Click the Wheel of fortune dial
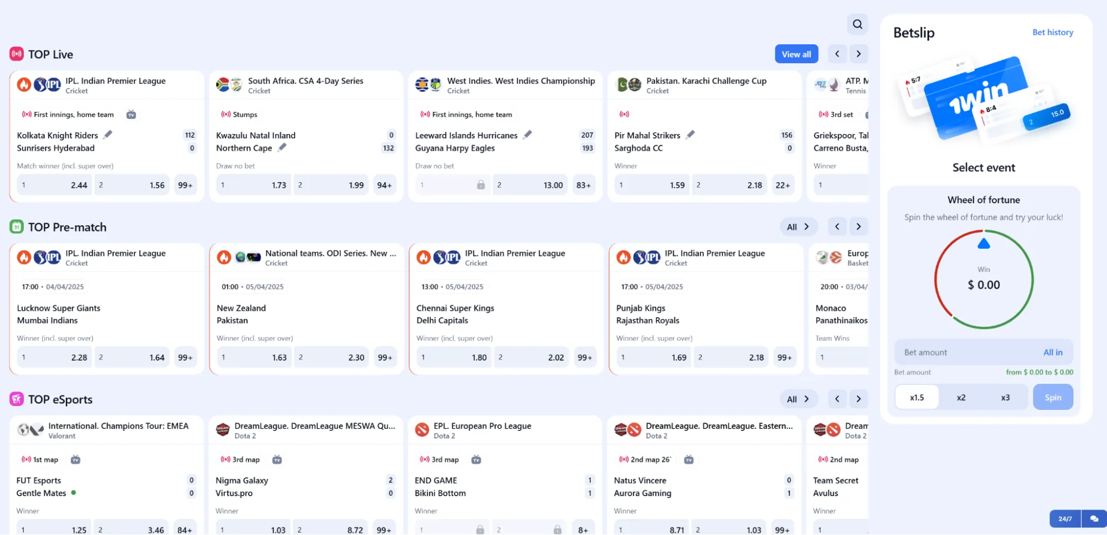 coord(984,279)
